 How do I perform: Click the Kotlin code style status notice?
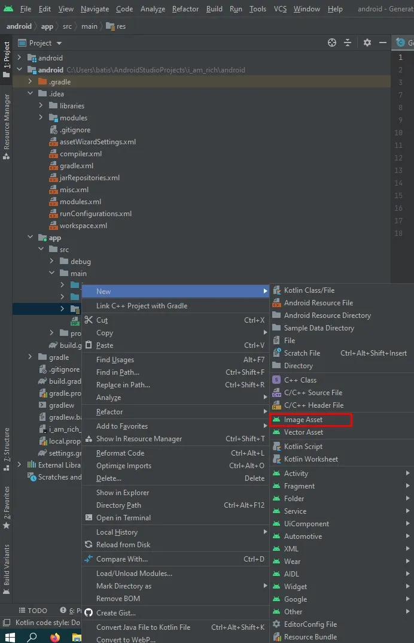pyautogui.click(x=47, y=623)
